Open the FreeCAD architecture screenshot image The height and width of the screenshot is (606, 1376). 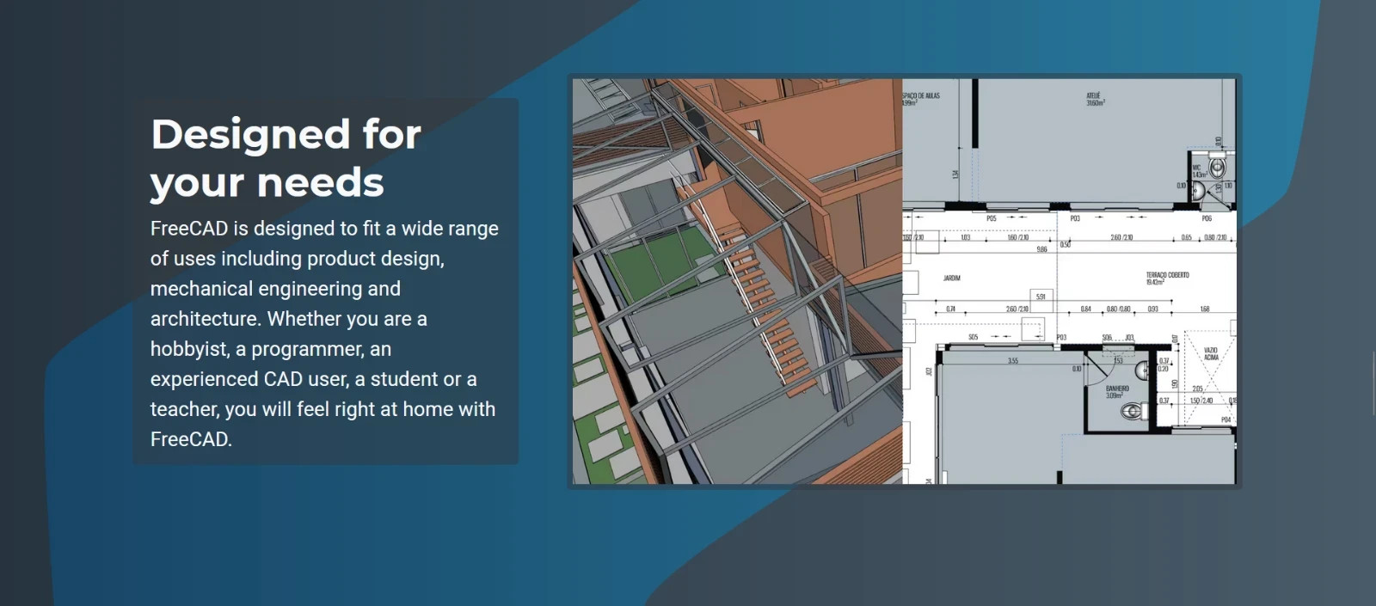click(x=905, y=281)
